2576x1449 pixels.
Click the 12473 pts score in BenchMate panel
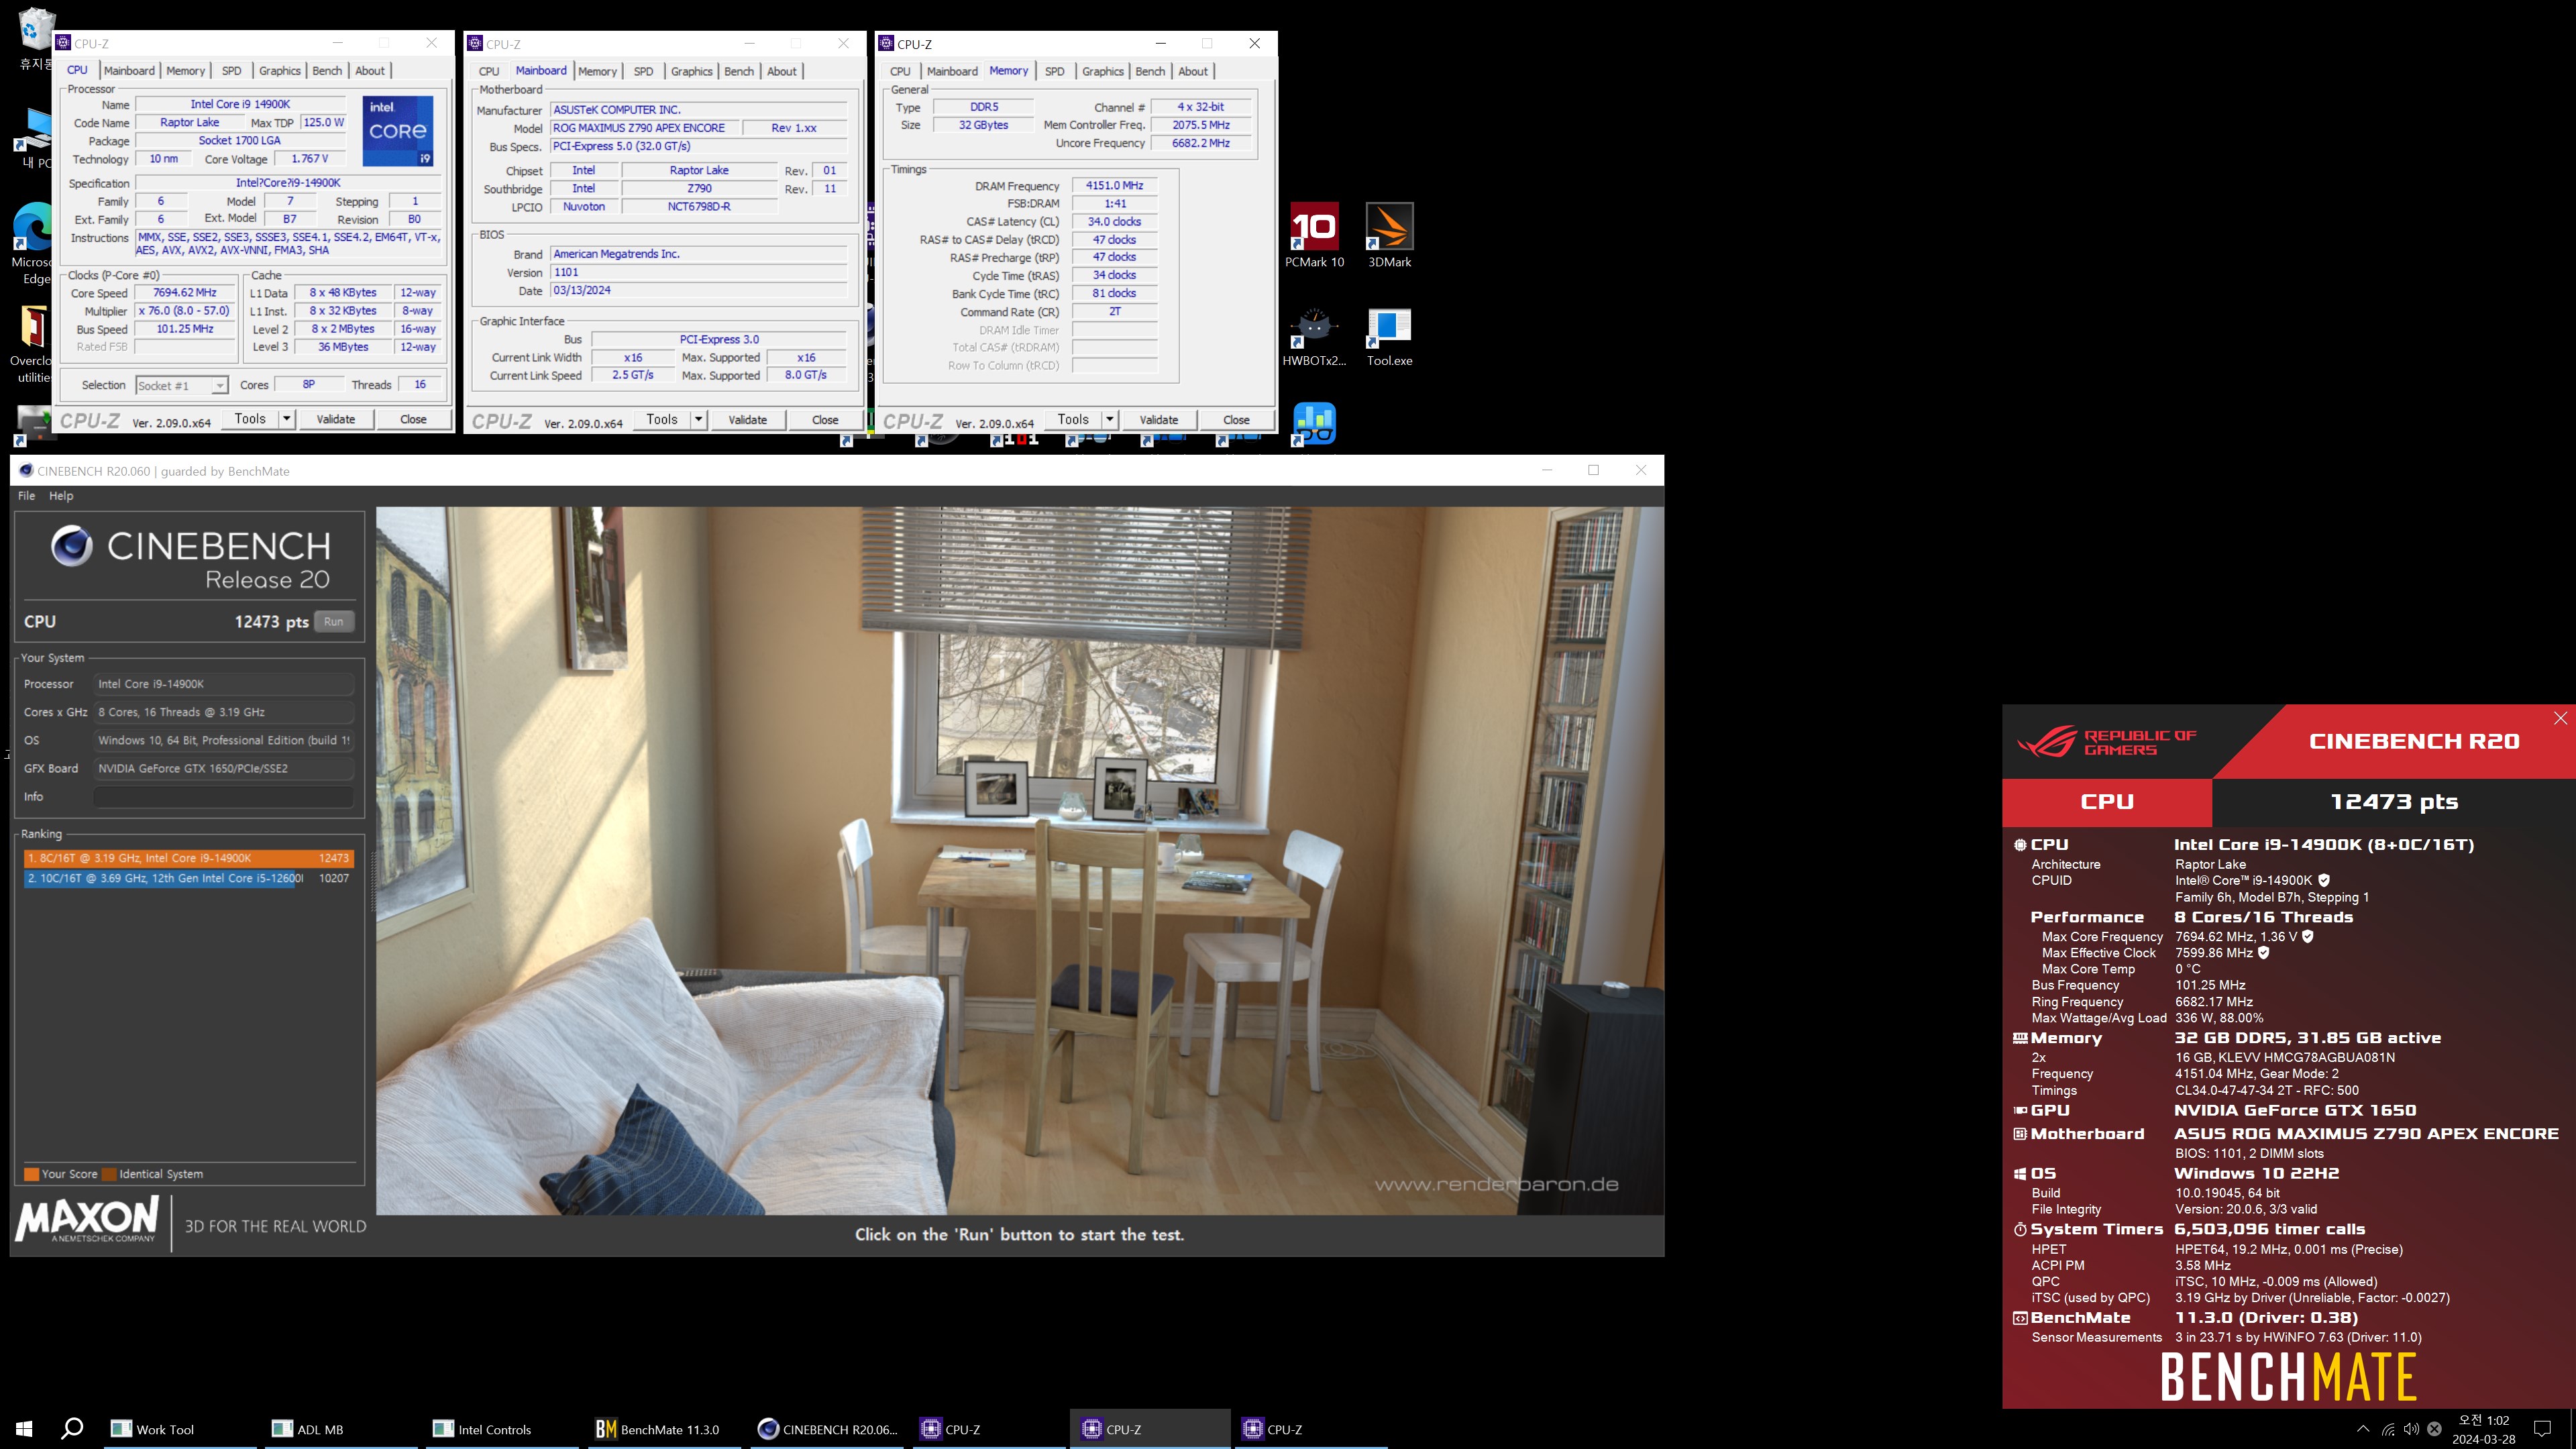pos(2394,802)
